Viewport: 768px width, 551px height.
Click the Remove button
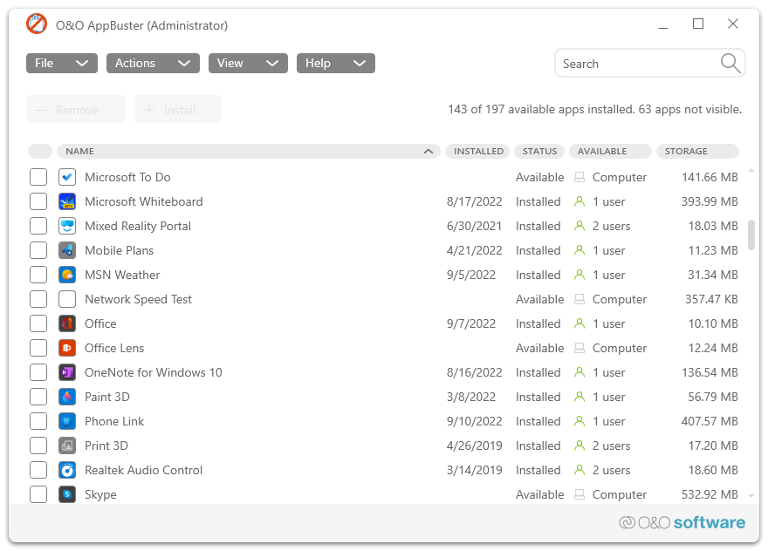pos(76,109)
